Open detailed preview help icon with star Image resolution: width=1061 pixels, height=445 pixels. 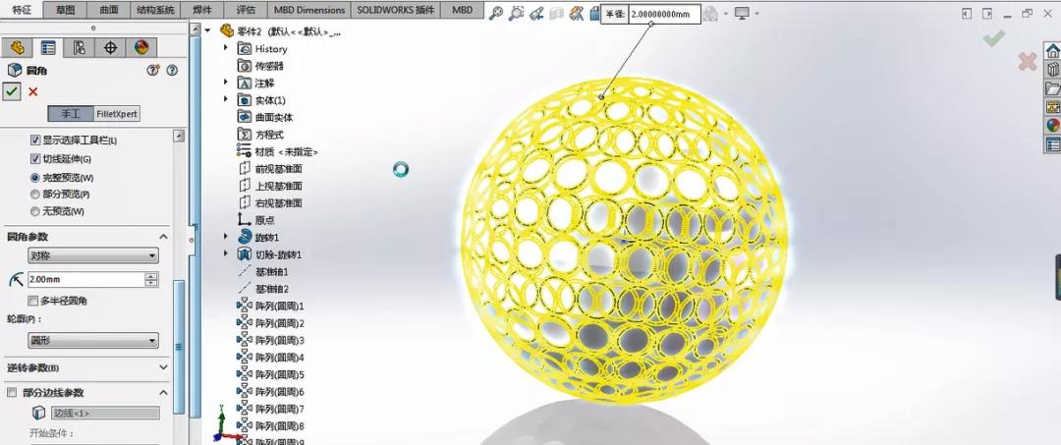tap(153, 71)
